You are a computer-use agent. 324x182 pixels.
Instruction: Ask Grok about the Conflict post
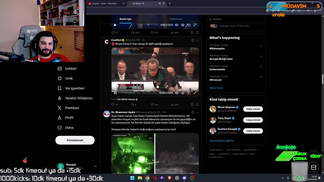193,40
